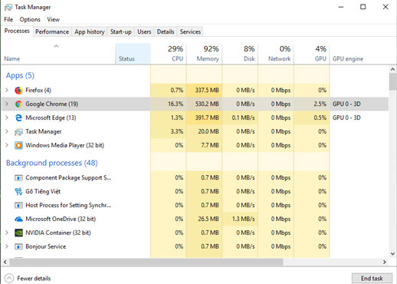Viewport: 397px width, 284px height.
Task: Click the Task Manager title bar icon
Action: [x=8, y=7]
